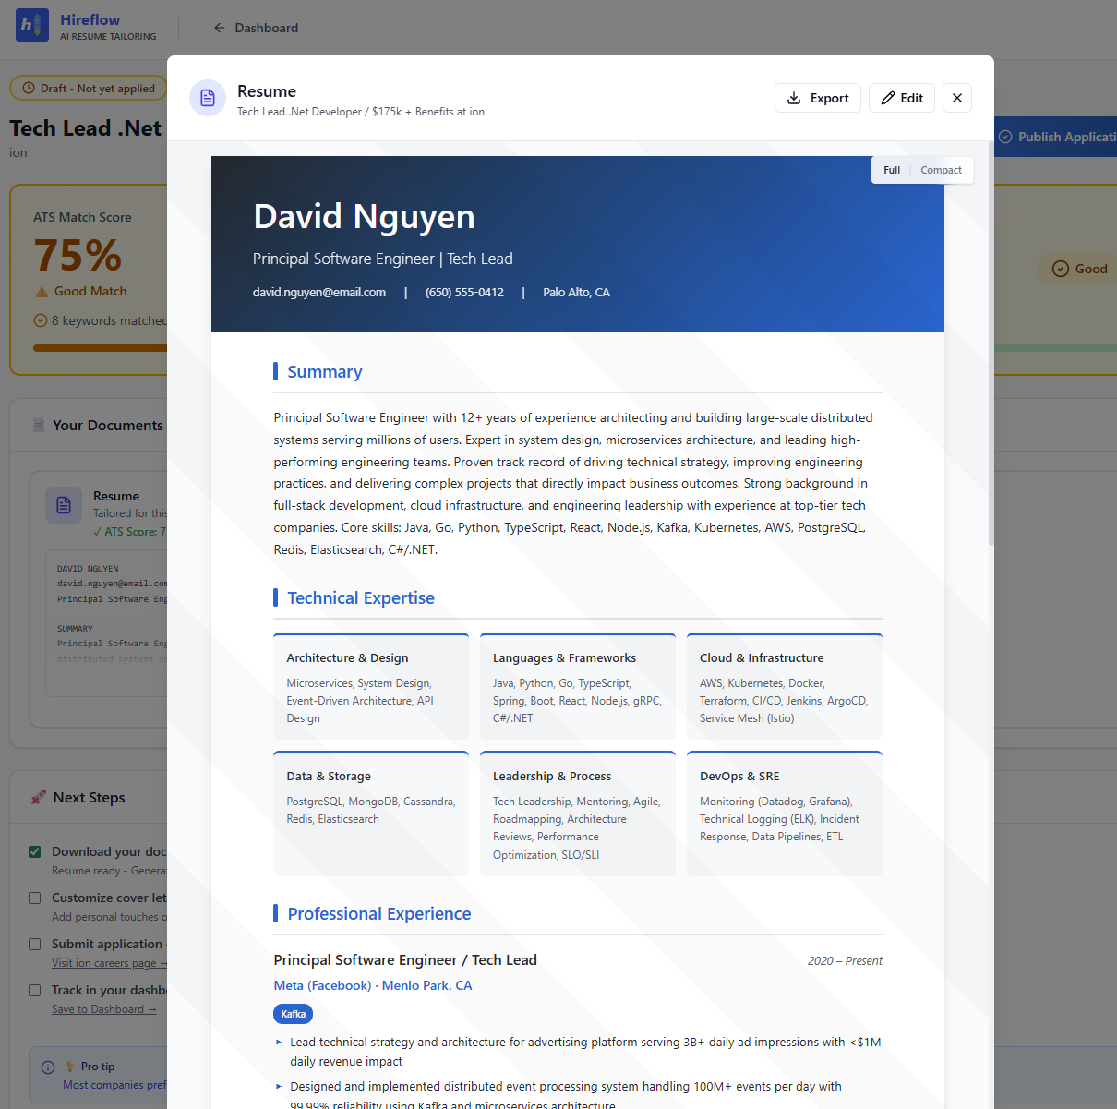Click the 2020 – Present date text
The image size is (1117, 1109).
pos(845,961)
